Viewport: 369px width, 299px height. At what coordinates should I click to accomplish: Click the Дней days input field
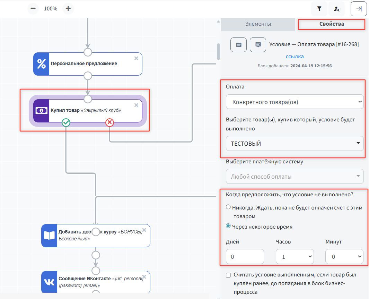pos(245,257)
